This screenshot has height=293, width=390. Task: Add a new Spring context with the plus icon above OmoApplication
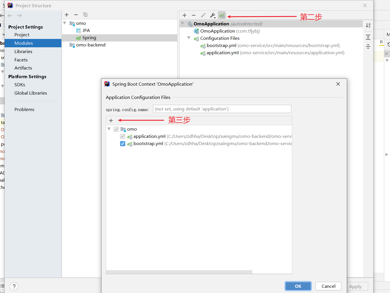pyautogui.click(x=184, y=15)
